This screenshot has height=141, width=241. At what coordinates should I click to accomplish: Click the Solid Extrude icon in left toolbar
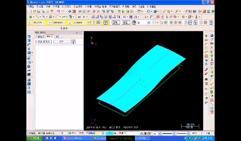tap(29, 36)
